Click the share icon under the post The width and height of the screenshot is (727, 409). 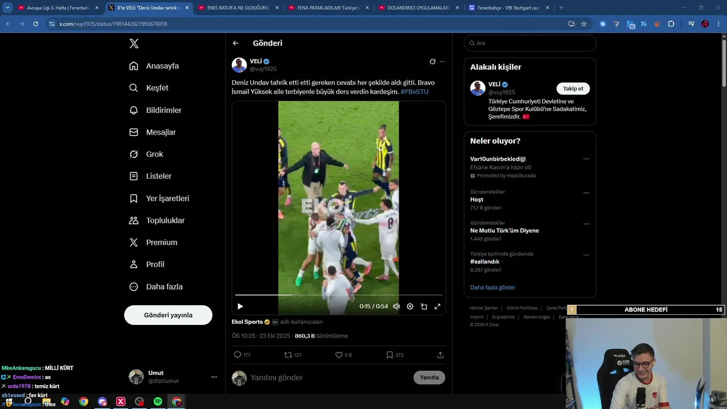click(x=440, y=355)
